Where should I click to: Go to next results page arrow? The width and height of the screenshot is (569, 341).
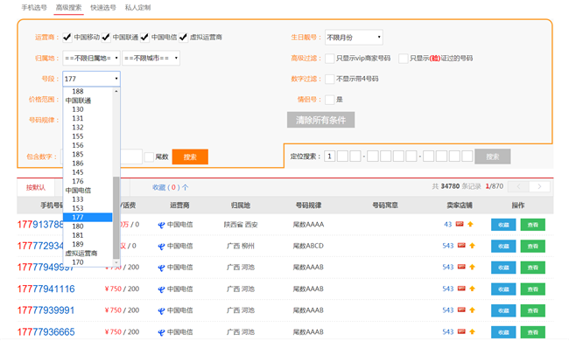(539, 186)
